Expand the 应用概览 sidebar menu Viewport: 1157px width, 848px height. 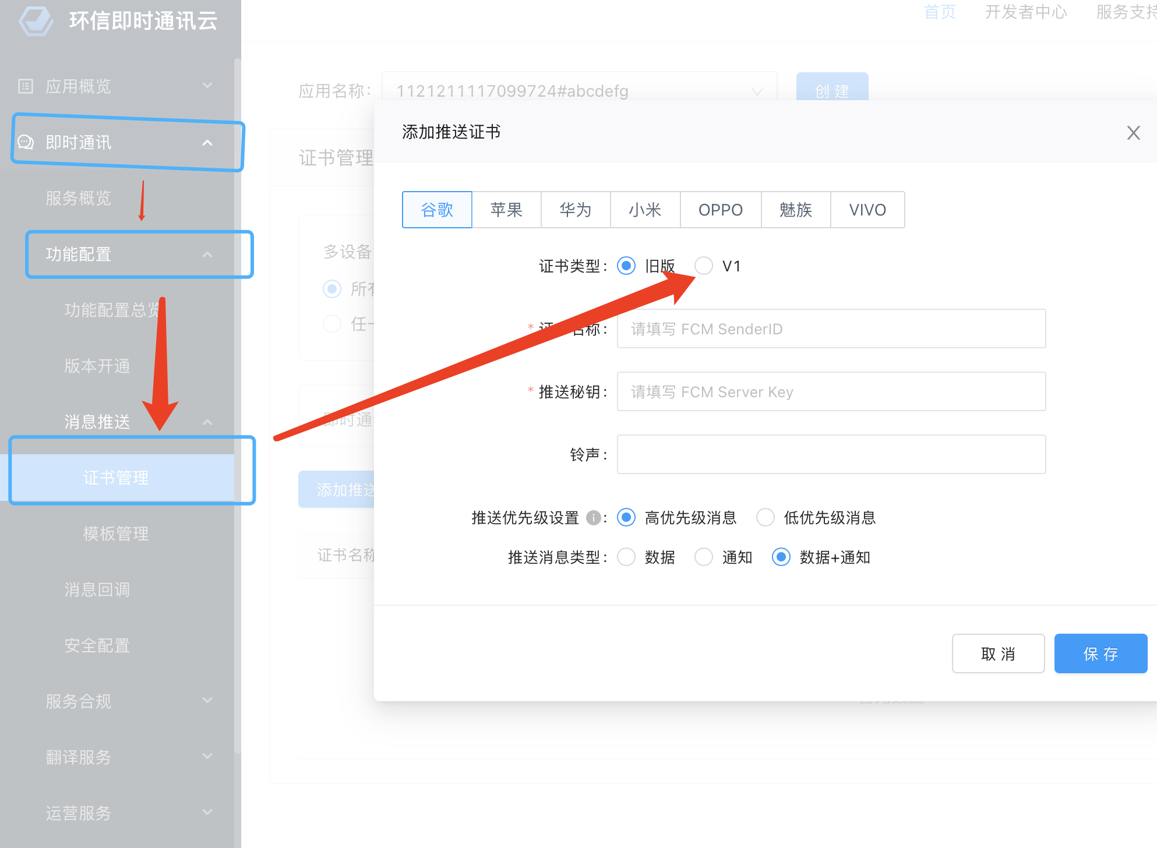207,86
